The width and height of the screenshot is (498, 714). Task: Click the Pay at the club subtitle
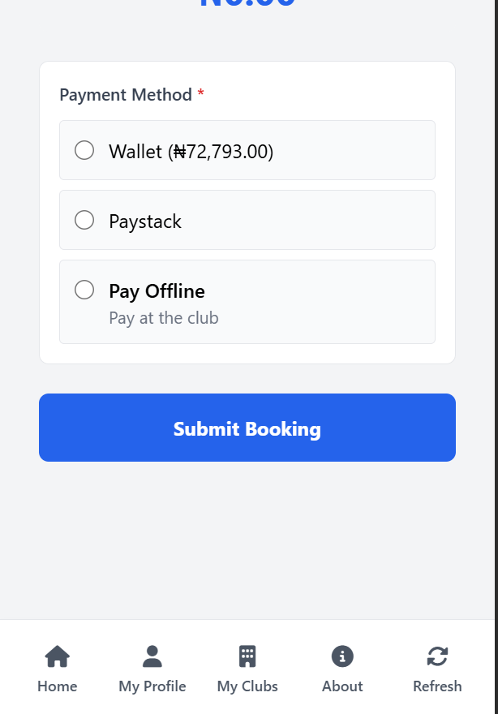point(163,317)
